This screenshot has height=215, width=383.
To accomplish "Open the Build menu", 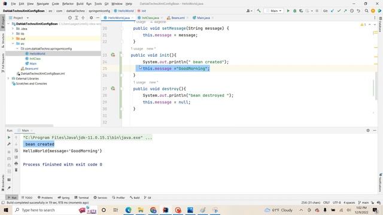I will [80, 4].
